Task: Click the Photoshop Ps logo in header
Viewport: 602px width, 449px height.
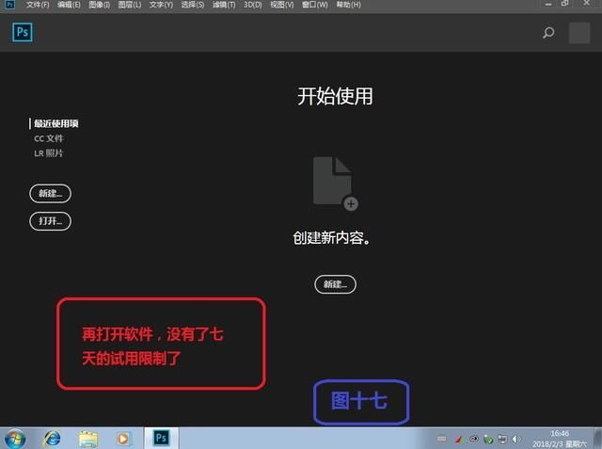Action: [23, 32]
